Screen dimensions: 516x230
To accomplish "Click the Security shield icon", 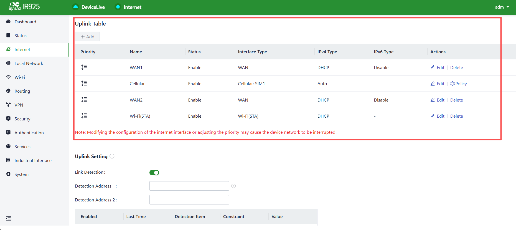I will (8, 119).
